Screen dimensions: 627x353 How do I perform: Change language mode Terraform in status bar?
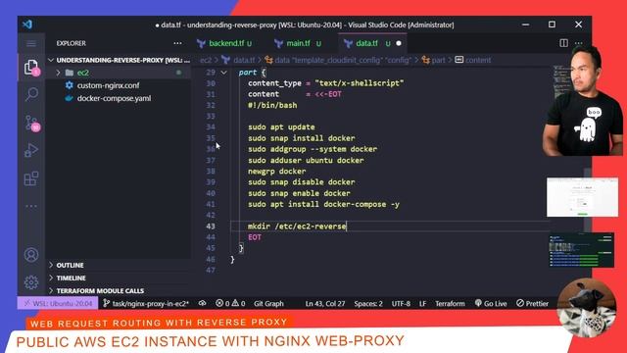coord(450,303)
